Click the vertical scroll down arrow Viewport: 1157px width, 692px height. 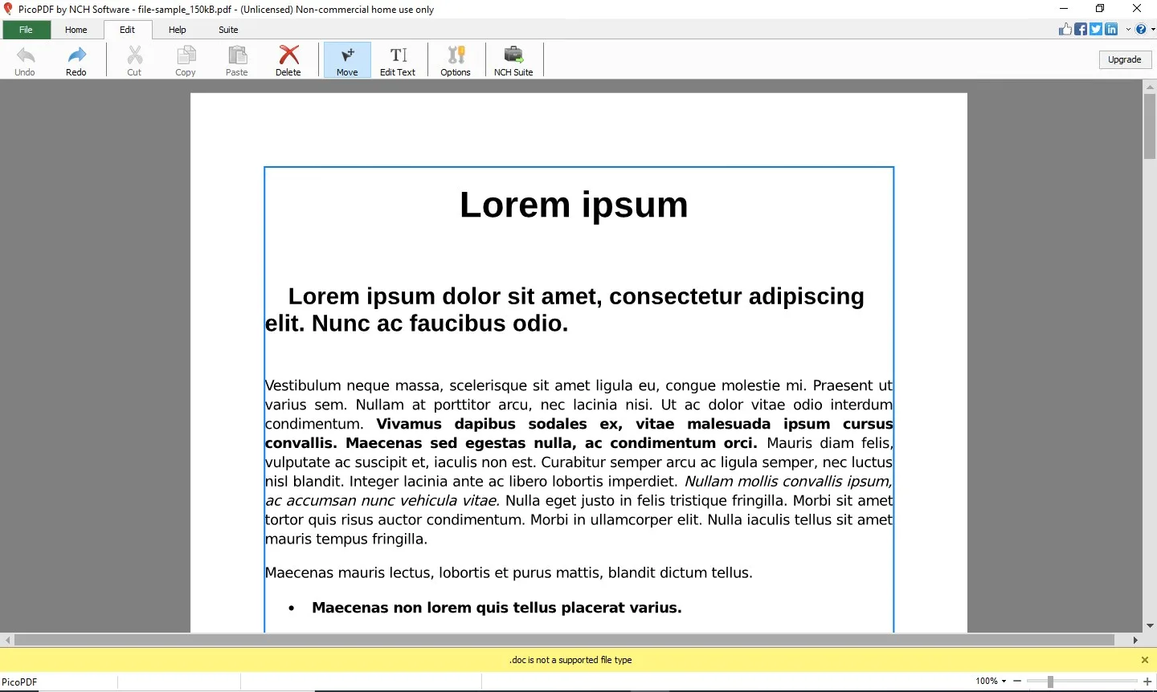click(1150, 625)
